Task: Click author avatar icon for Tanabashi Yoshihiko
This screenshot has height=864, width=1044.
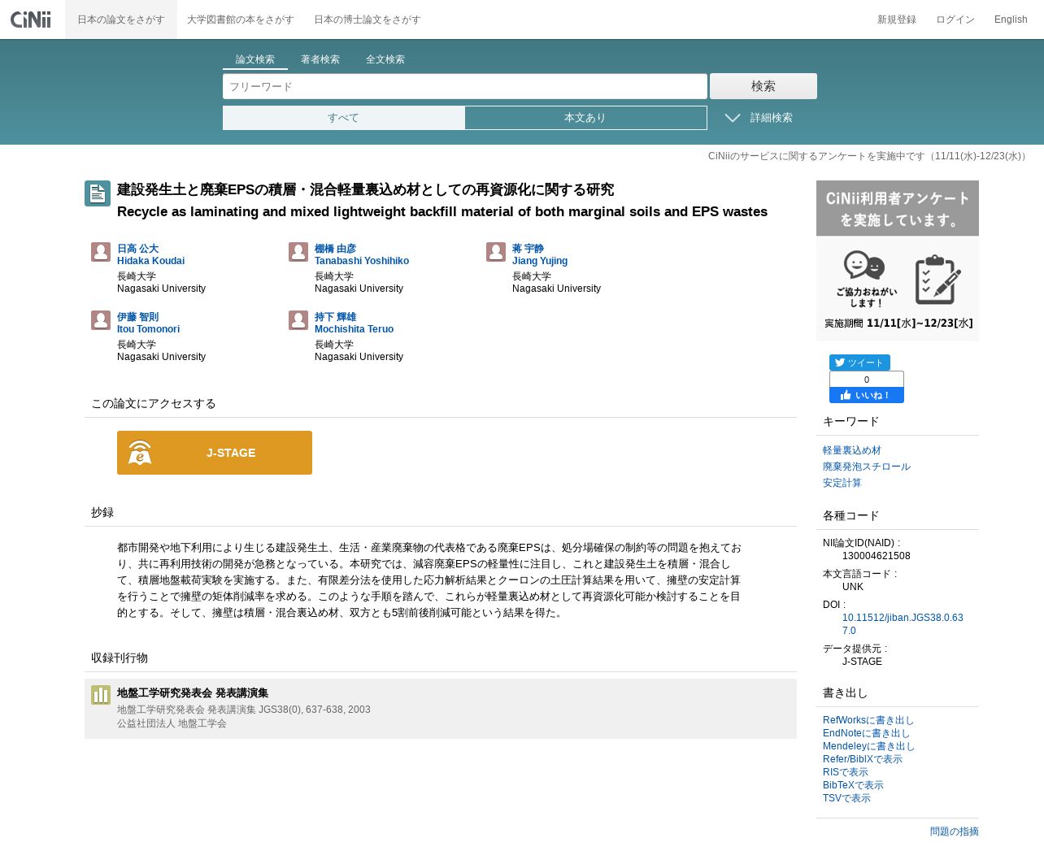Action: (x=298, y=252)
